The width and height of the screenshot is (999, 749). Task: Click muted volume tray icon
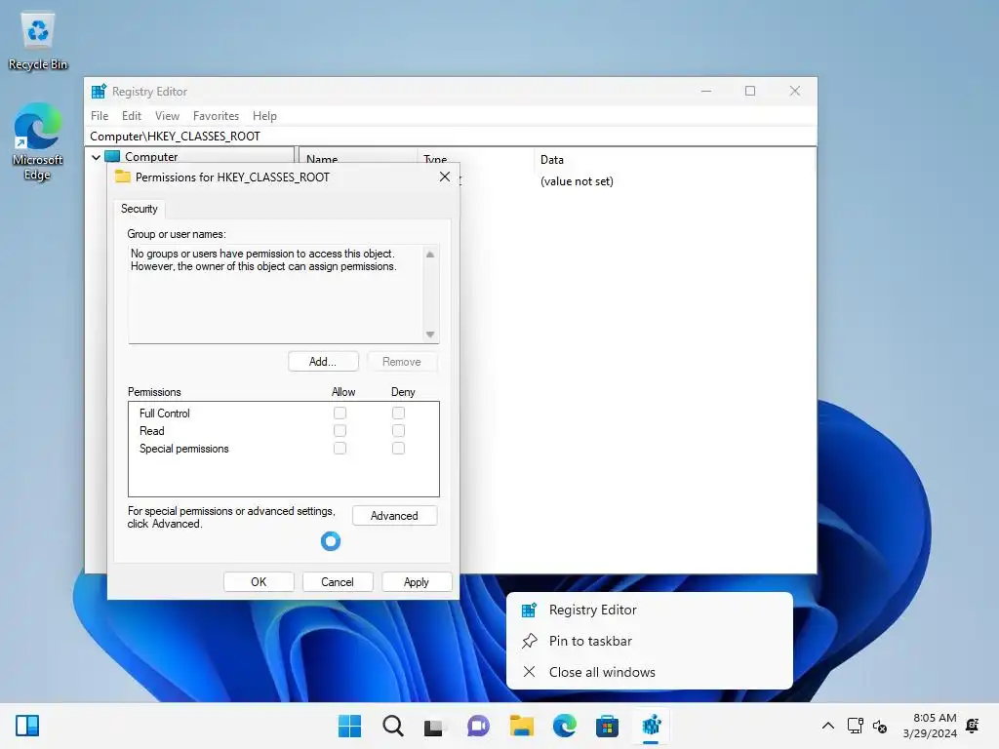pos(880,726)
